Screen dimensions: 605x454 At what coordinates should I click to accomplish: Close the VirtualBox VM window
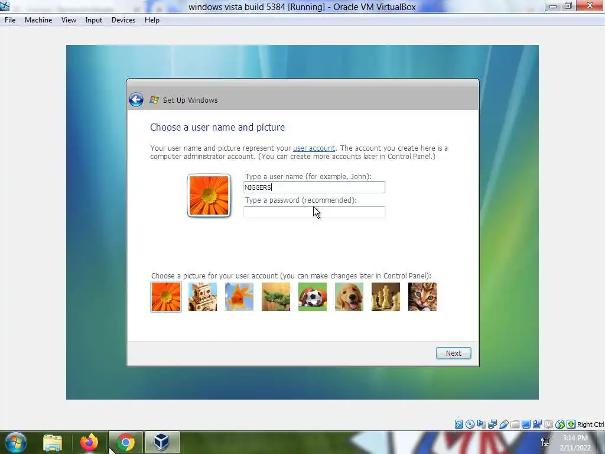(x=590, y=5)
